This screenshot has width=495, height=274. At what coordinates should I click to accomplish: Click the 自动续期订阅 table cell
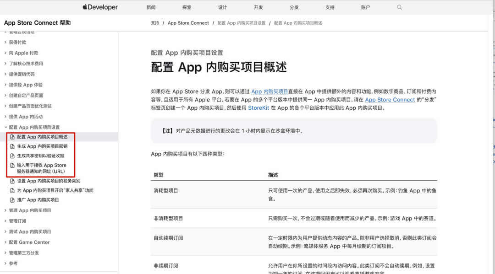[168, 238]
